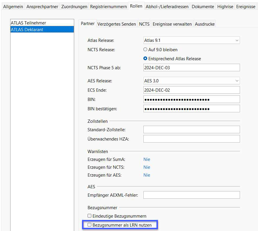Open the Registriernummern tab
Image resolution: width=258 pixels, height=231 pixels.
point(108,6)
